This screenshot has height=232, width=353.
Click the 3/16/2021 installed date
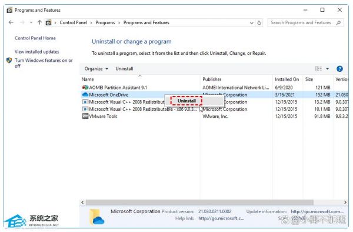(x=285, y=95)
